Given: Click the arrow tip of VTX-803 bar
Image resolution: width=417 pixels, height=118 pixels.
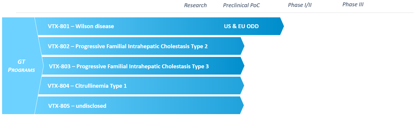Looking at the screenshot, I should click(242, 66).
